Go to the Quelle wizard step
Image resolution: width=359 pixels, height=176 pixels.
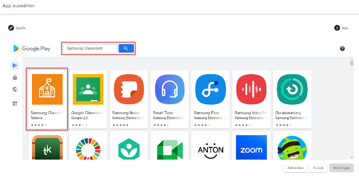17,28
